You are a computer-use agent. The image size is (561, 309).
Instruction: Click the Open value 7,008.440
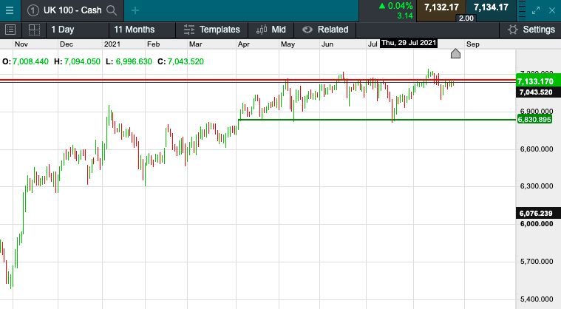(30, 61)
